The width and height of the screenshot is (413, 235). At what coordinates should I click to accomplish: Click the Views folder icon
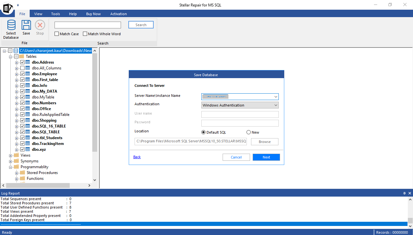pyautogui.click(x=16, y=155)
